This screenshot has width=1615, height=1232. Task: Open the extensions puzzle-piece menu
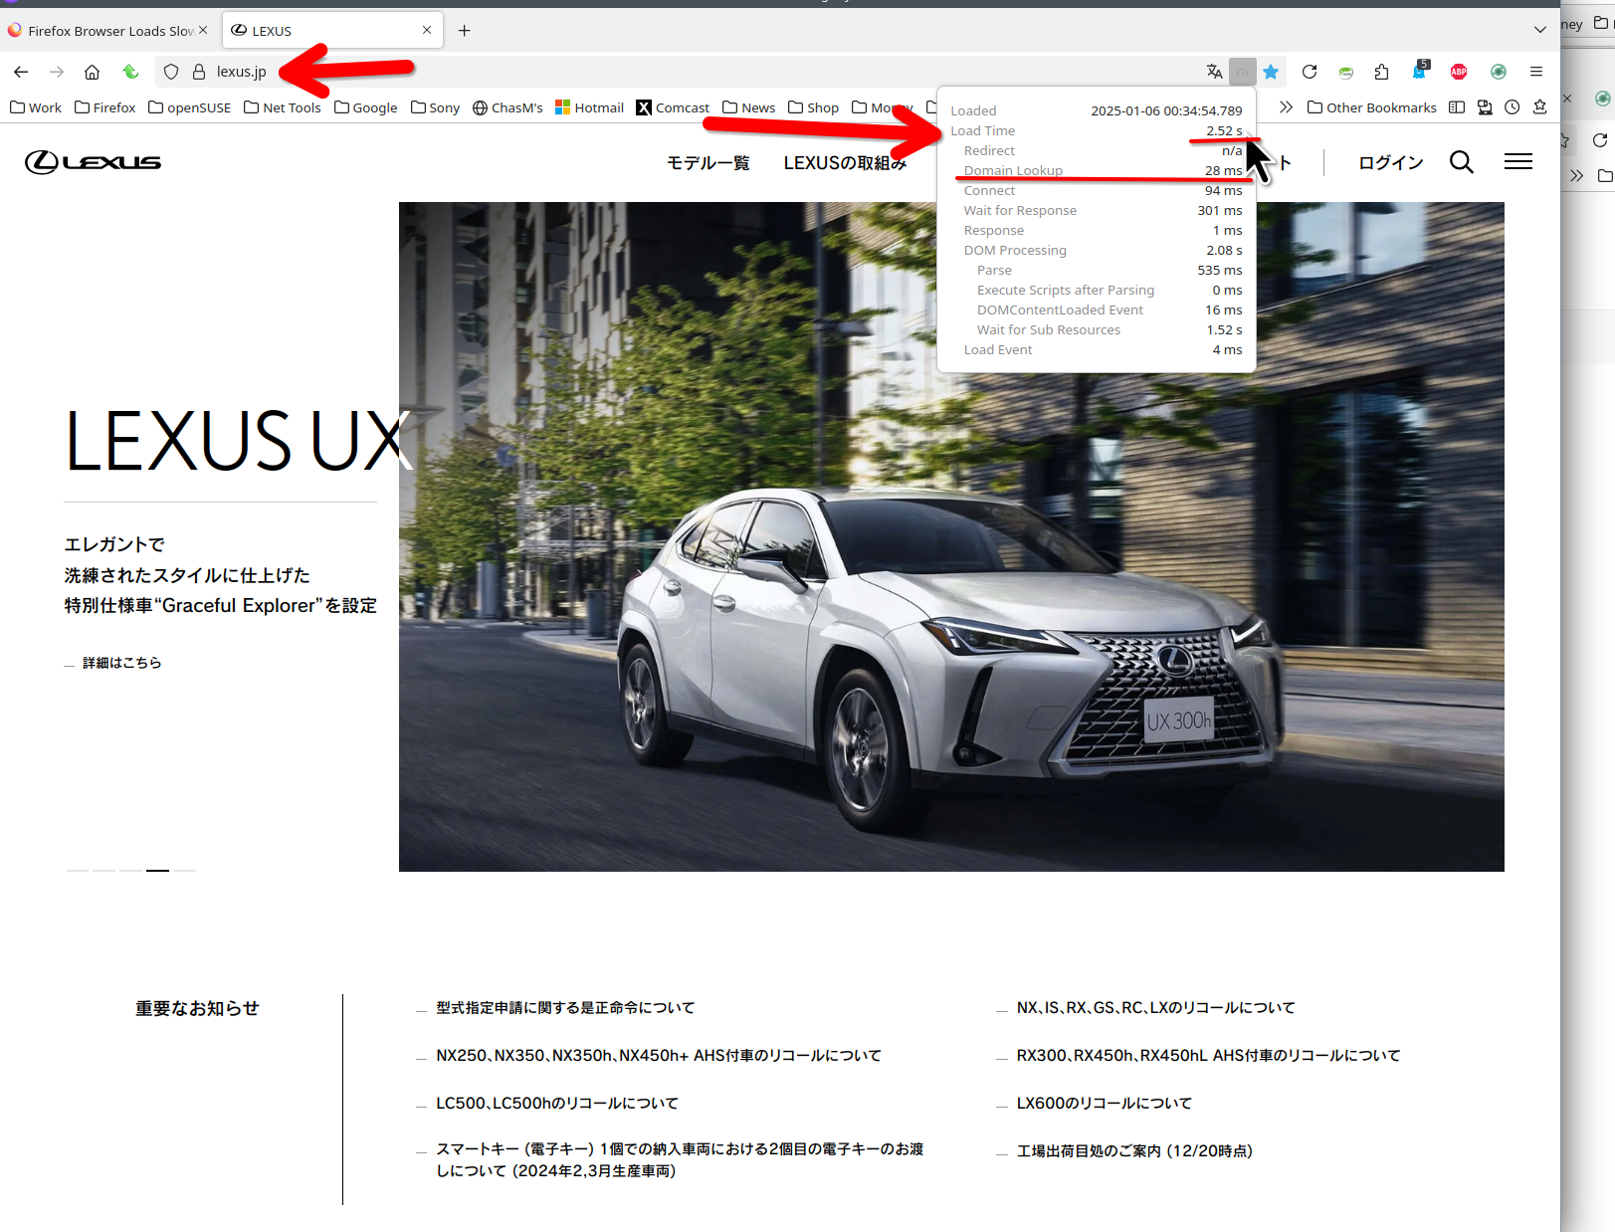[1382, 72]
